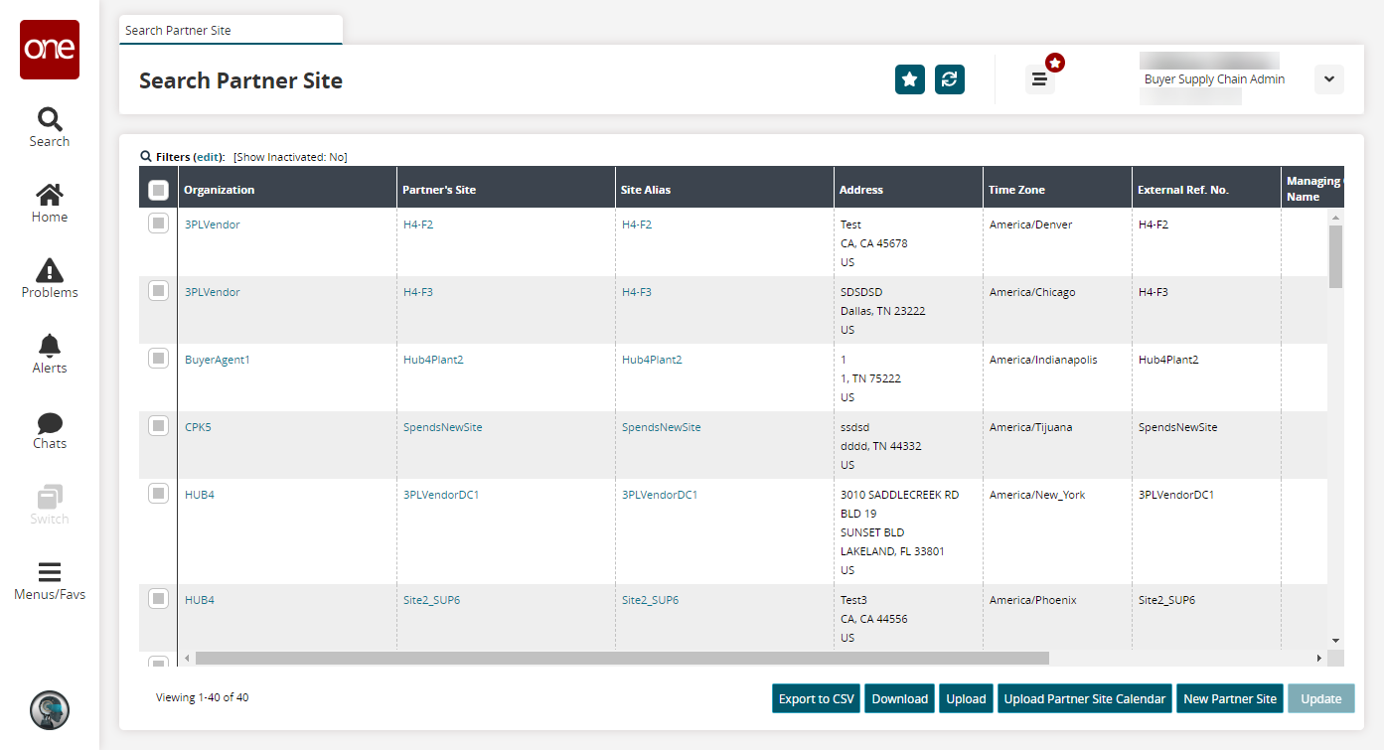Viewport: 1384px width, 750px height.
Task: Open the hamburger menu with star badge
Action: [1039, 79]
